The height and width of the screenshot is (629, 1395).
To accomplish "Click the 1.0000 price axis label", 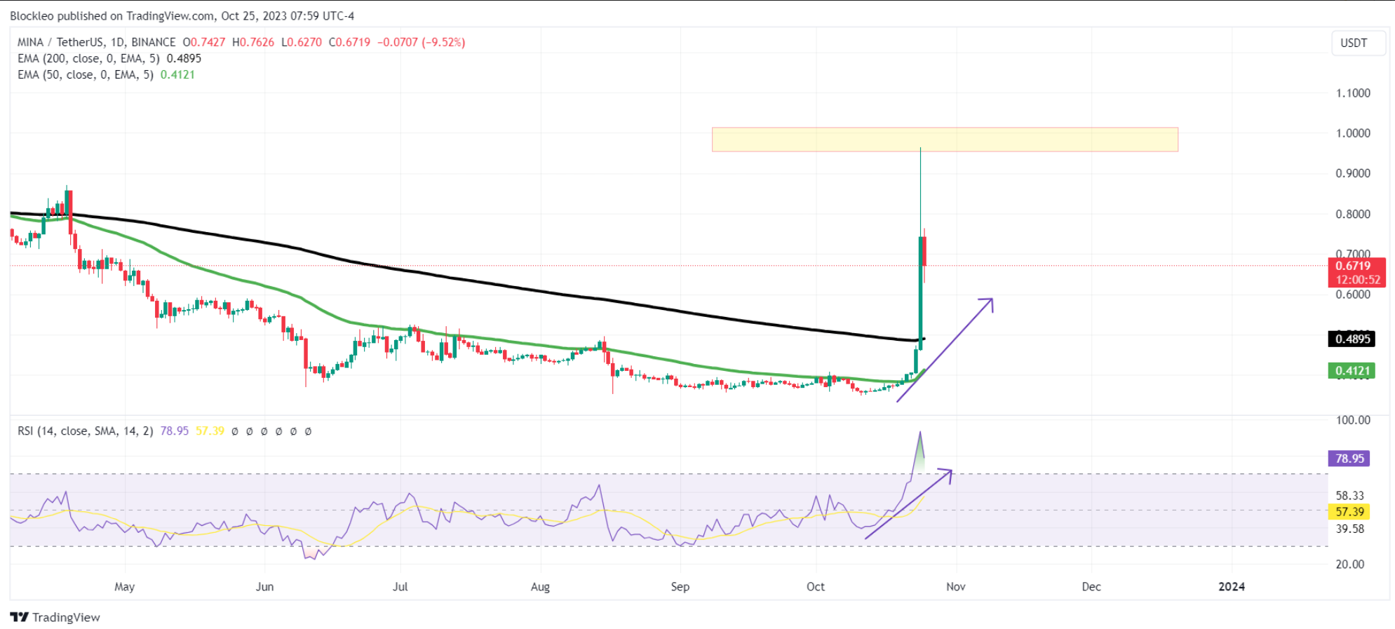I will click(1353, 133).
